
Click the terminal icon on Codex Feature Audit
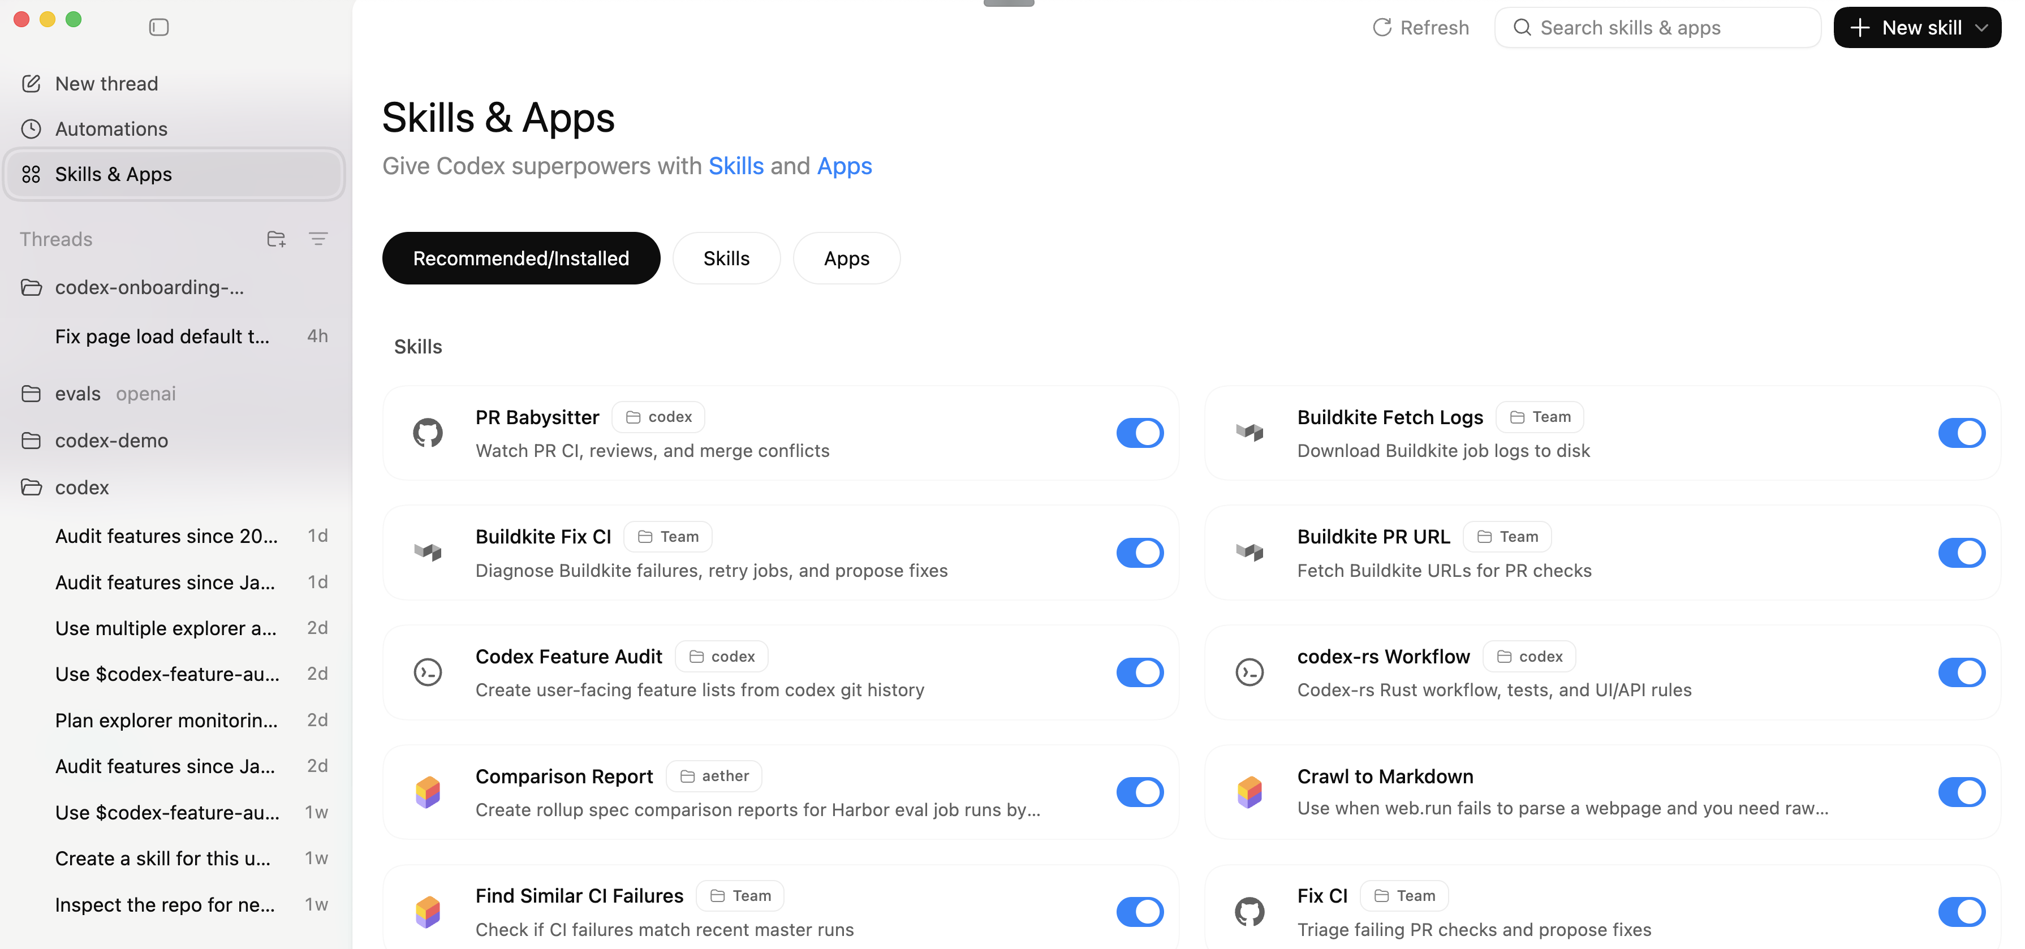pos(428,672)
